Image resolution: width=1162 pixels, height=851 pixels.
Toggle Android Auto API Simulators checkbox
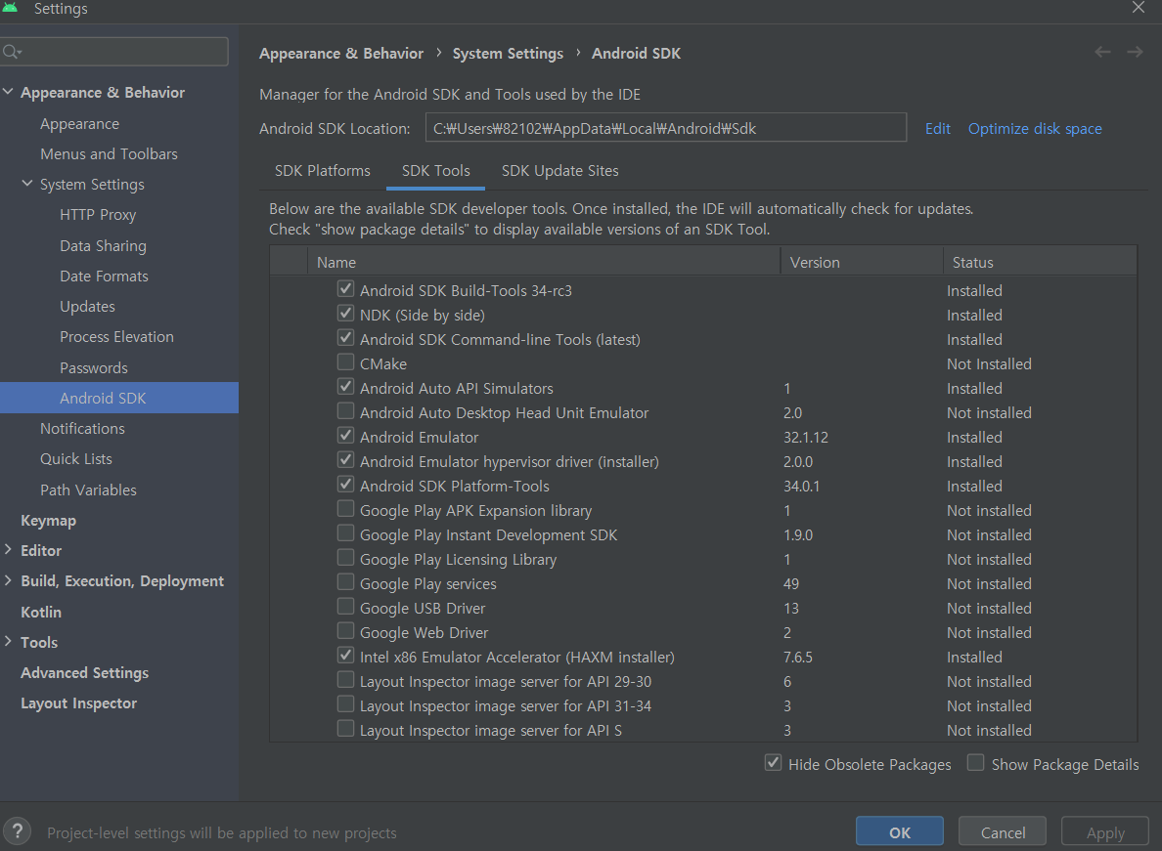point(345,386)
